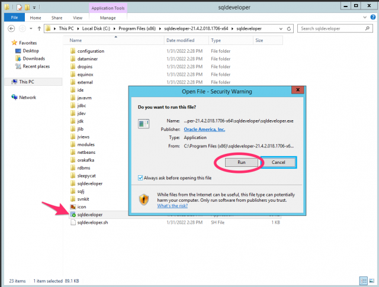The height and width of the screenshot is (287, 379).
Task: Select the rdbms folder icon
Action: [x=73, y=167]
